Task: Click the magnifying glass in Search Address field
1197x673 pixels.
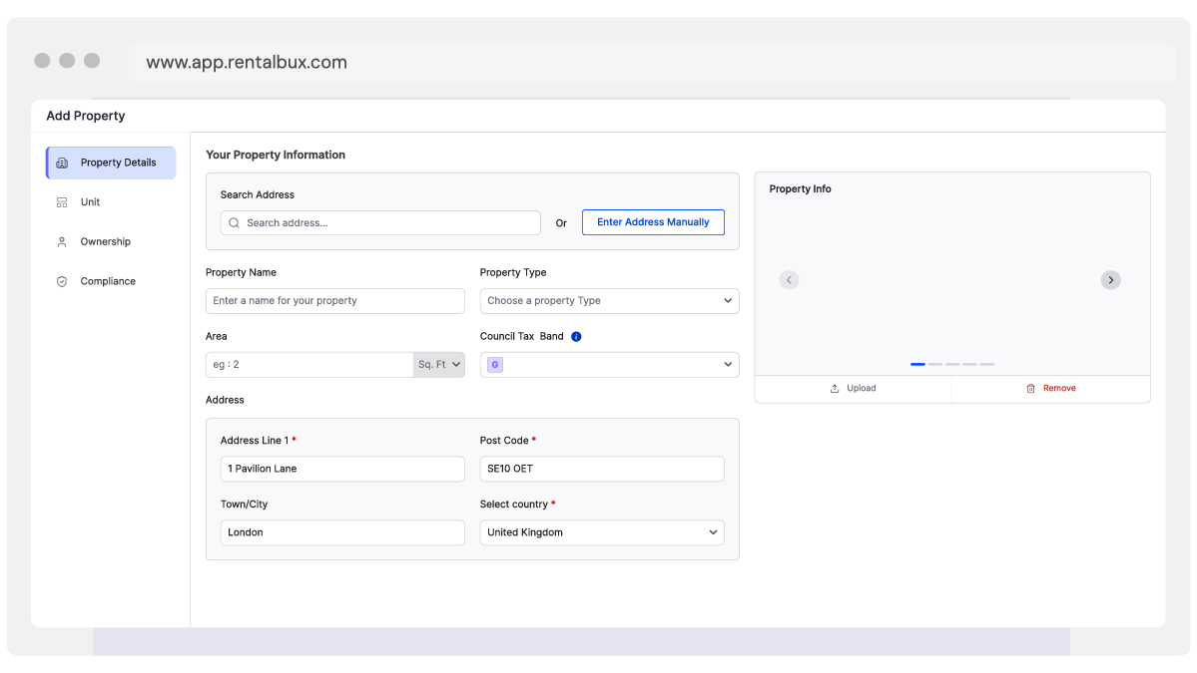Action: pos(234,222)
